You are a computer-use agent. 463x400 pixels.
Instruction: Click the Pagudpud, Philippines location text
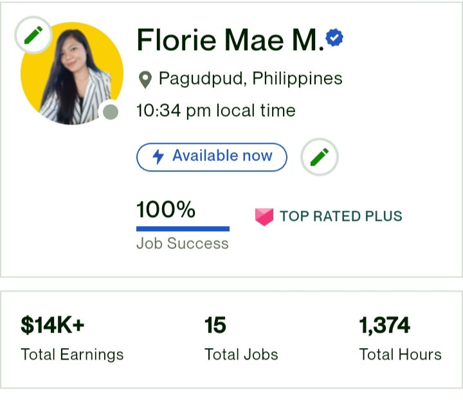(x=250, y=78)
